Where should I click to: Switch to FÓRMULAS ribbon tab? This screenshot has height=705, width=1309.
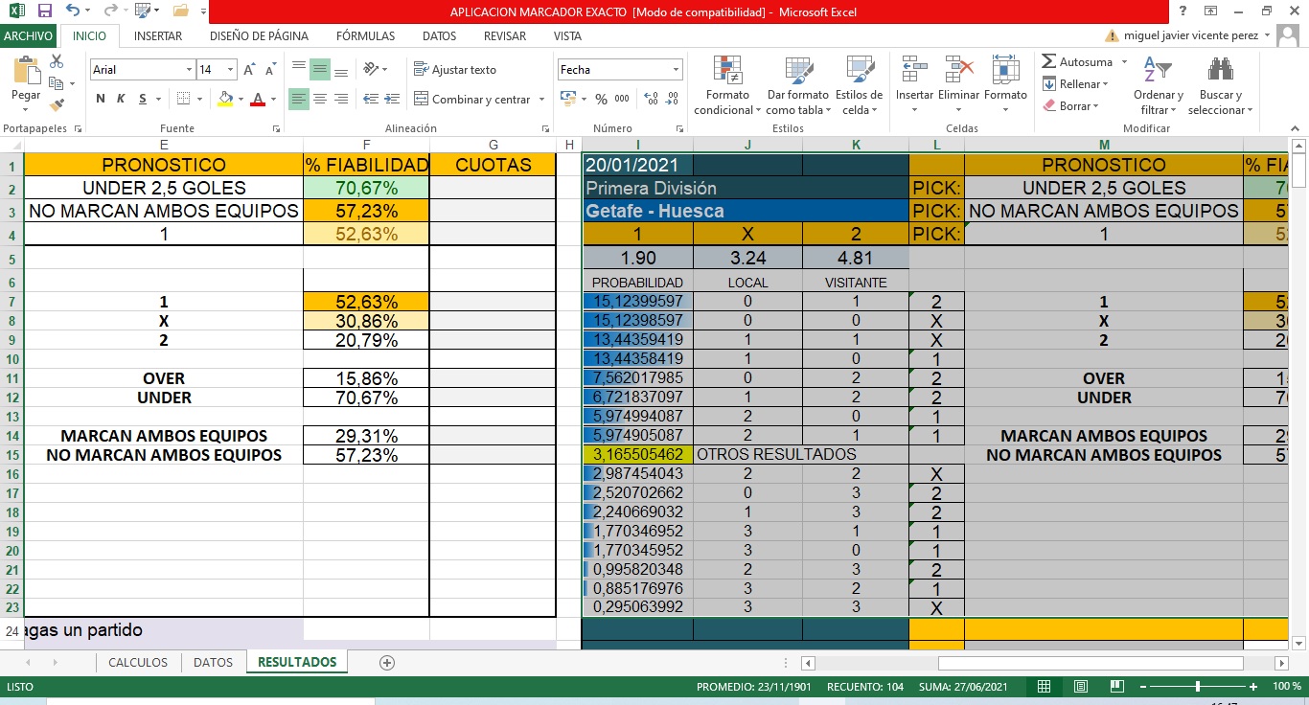[365, 35]
